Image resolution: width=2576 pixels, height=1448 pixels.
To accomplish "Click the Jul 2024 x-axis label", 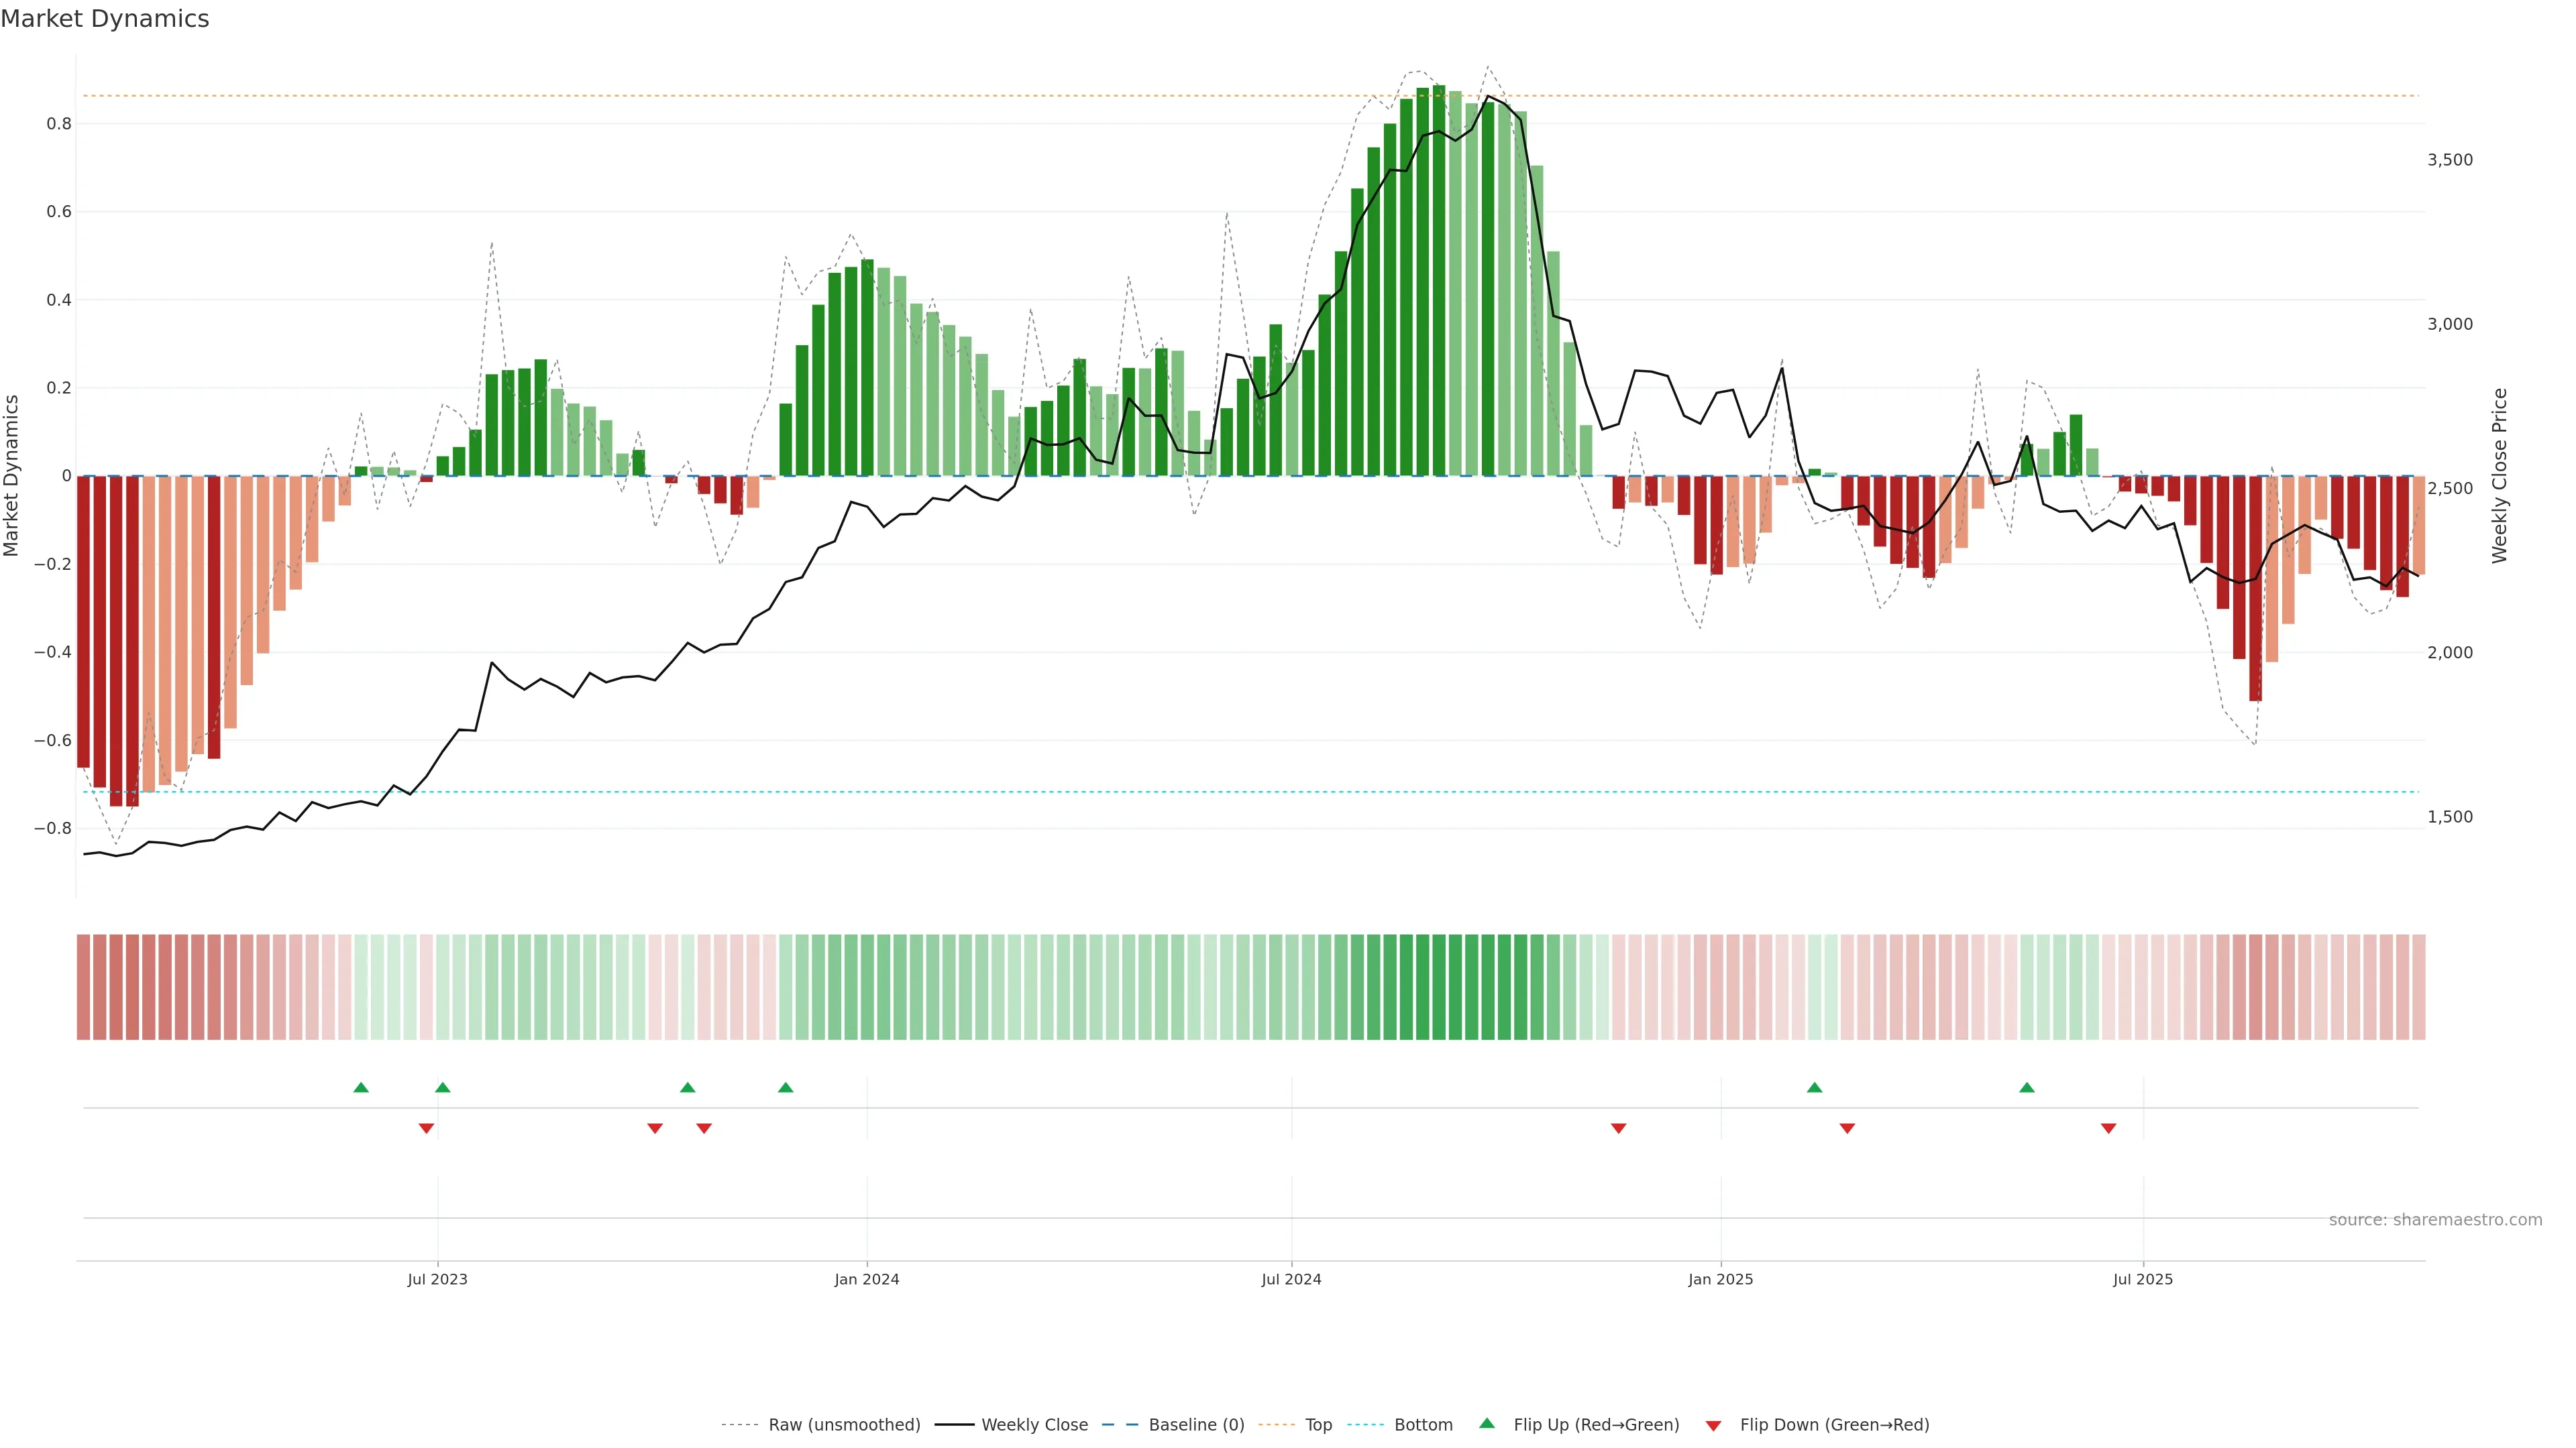I will pos(1291,1279).
